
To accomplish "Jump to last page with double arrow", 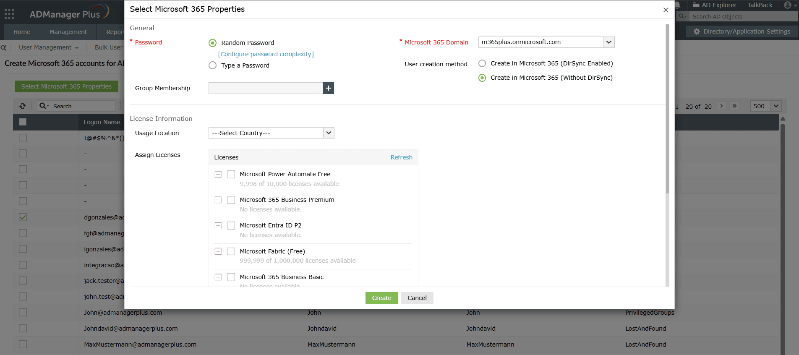I will (734, 106).
